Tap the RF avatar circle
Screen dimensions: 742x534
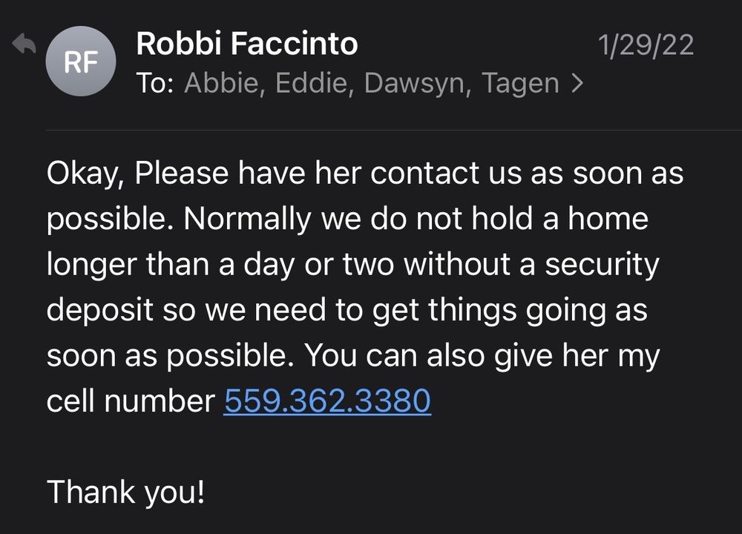point(82,62)
